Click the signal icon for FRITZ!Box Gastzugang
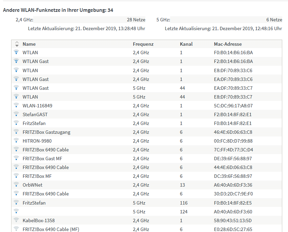The width and height of the screenshot is (288, 232). tap(16, 132)
